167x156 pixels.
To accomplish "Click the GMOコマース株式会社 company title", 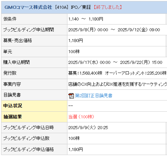I will [28, 7].
